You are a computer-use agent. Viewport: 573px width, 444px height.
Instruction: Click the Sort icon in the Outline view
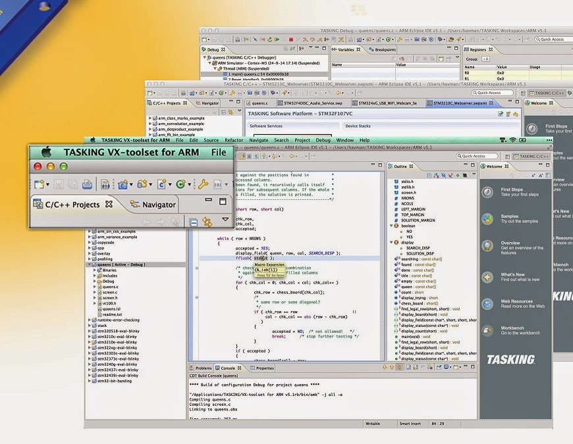[436, 175]
